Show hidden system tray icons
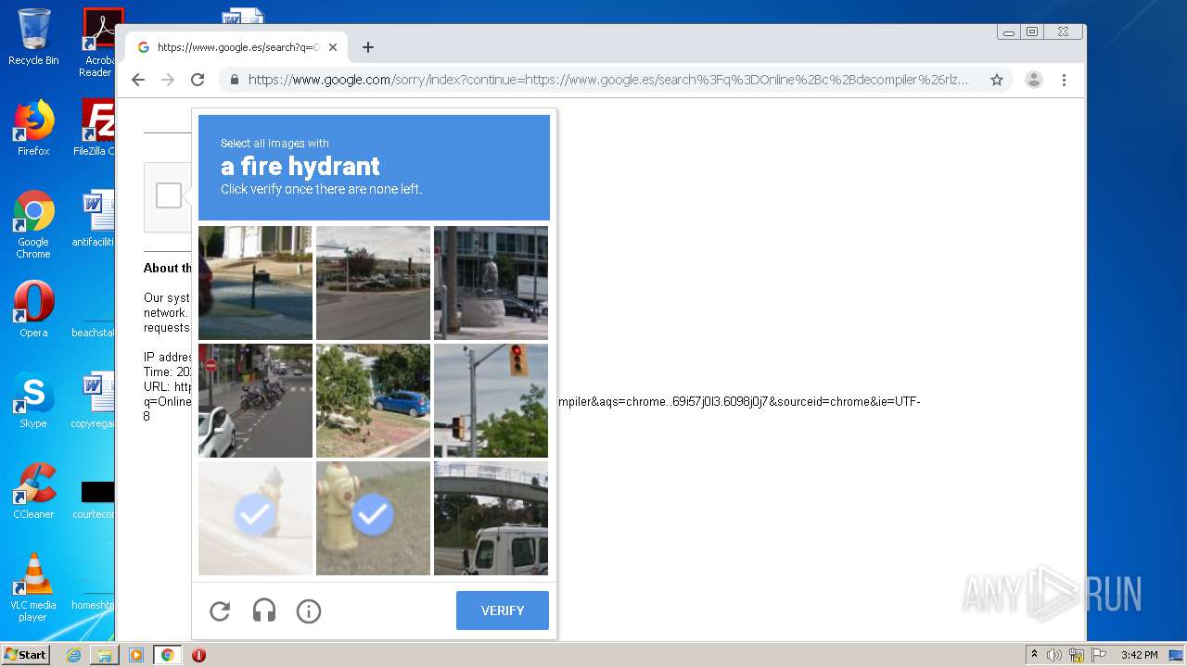 point(1034,655)
